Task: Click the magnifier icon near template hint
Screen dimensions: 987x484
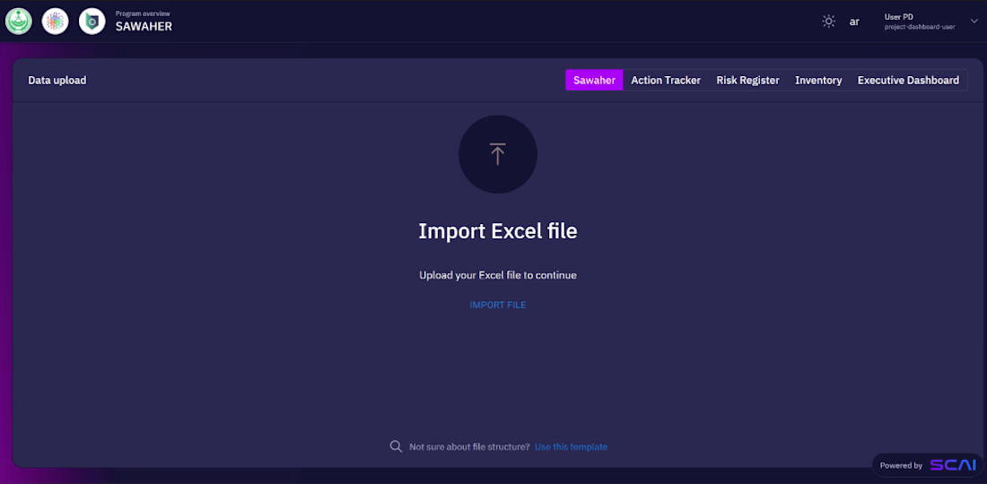Action: click(396, 446)
